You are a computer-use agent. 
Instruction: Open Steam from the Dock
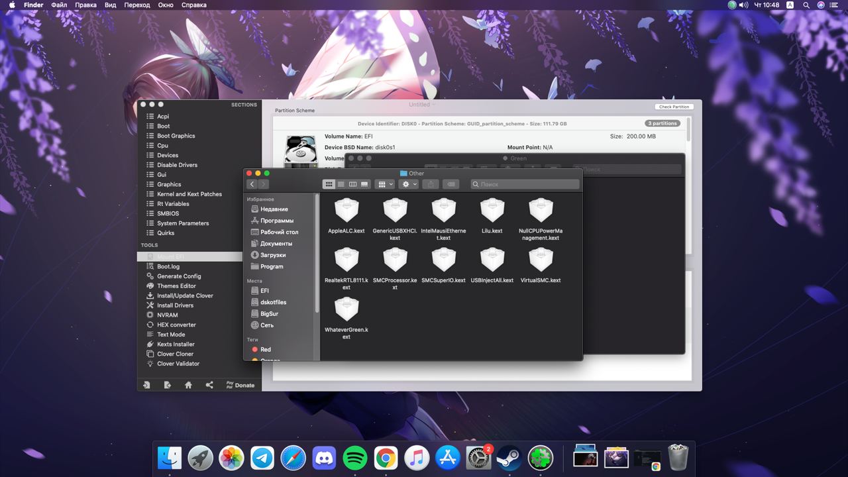[509, 458]
